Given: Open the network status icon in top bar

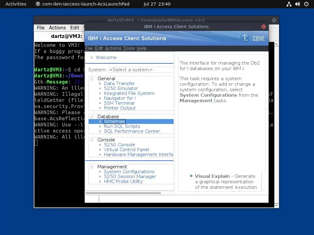Looking at the screenshot, I should point(289,4).
